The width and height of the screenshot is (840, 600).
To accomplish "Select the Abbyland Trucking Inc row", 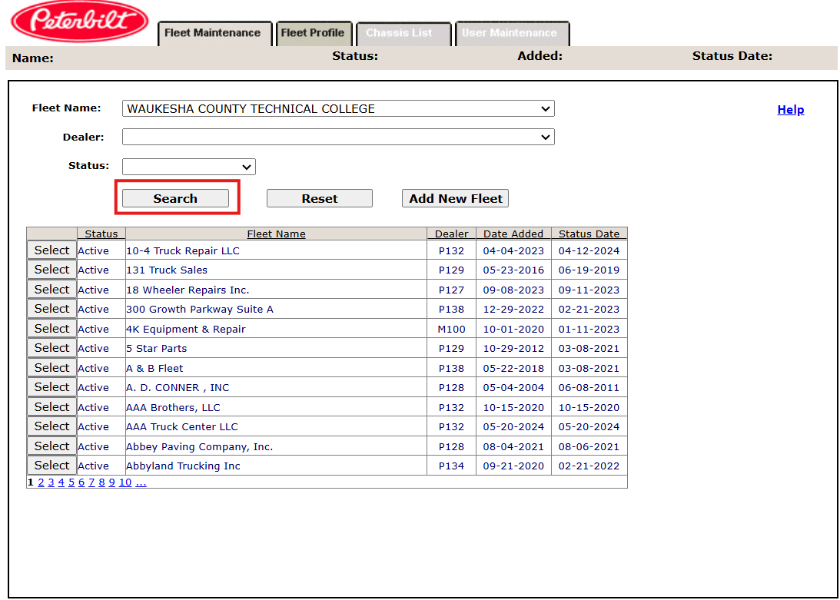I will 52,465.
